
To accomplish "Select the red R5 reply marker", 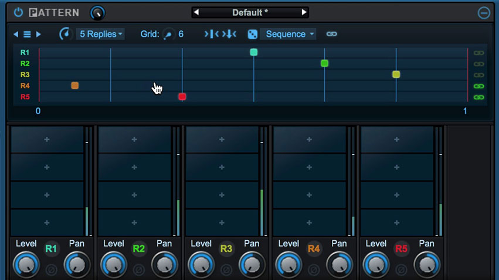I will click(182, 96).
